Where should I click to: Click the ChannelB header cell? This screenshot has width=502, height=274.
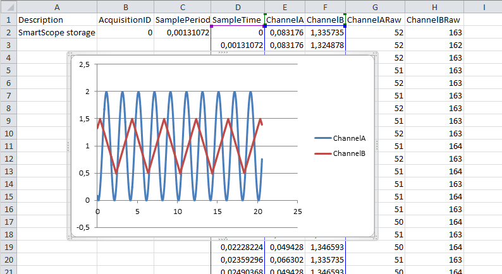[x=325, y=20]
